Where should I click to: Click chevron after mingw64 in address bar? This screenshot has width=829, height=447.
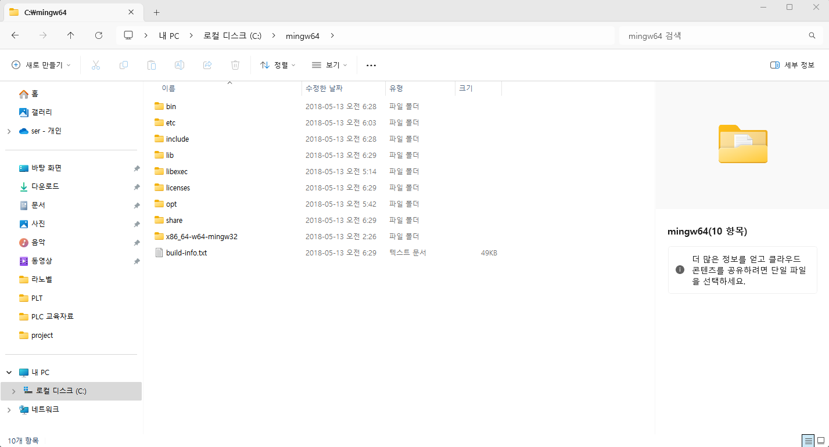tap(332, 36)
